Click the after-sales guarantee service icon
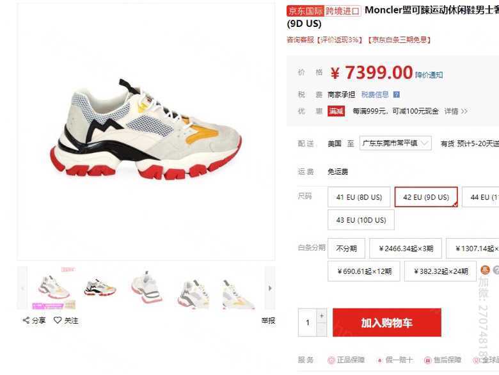The height and width of the screenshot is (375, 499). tap(427, 360)
